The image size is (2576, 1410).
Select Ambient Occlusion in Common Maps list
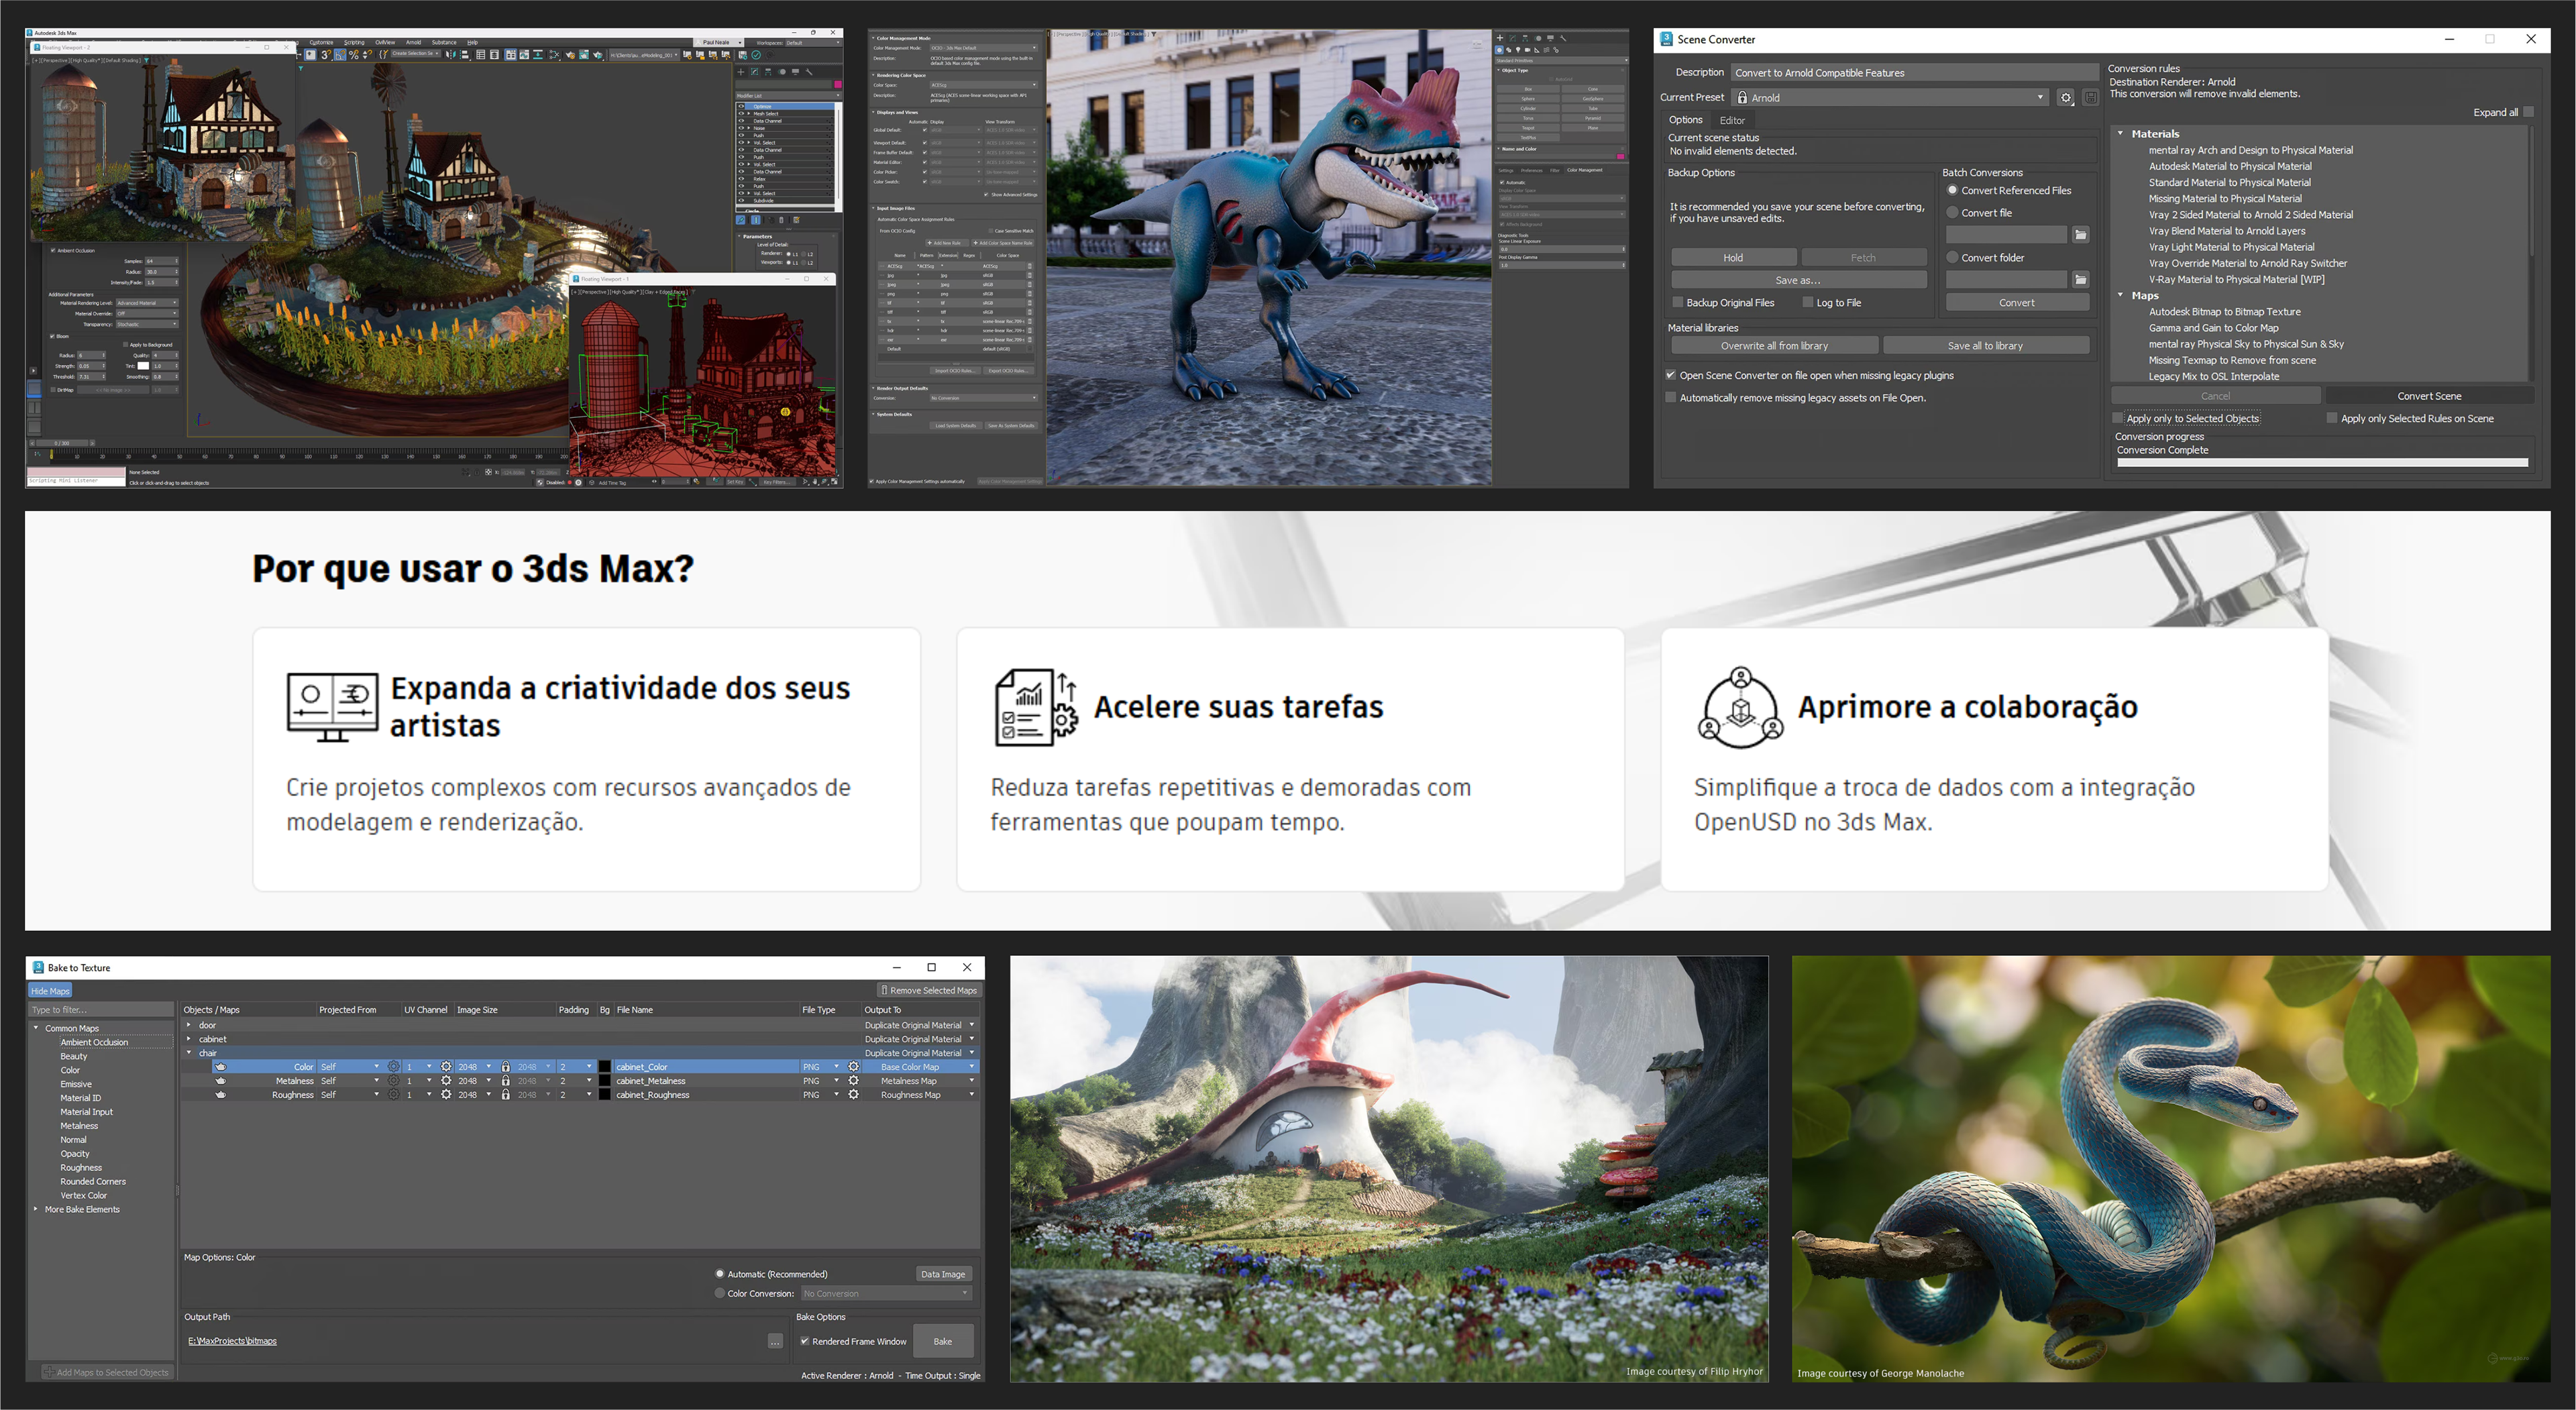point(94,1042)
